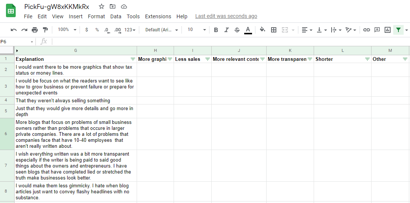Open the filter dropdown for Explanation column
Screen dimensions: 410x203
[x=133, y=59]
